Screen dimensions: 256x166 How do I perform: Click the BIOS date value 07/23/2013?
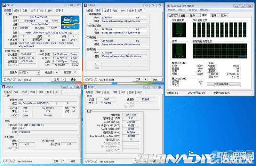(x=48, y=132)
